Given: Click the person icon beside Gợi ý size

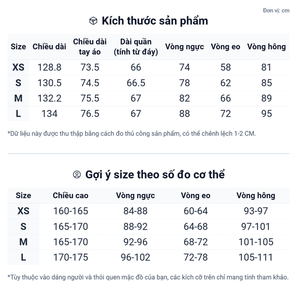Looking at the screenshot, I should pos(77,175).
